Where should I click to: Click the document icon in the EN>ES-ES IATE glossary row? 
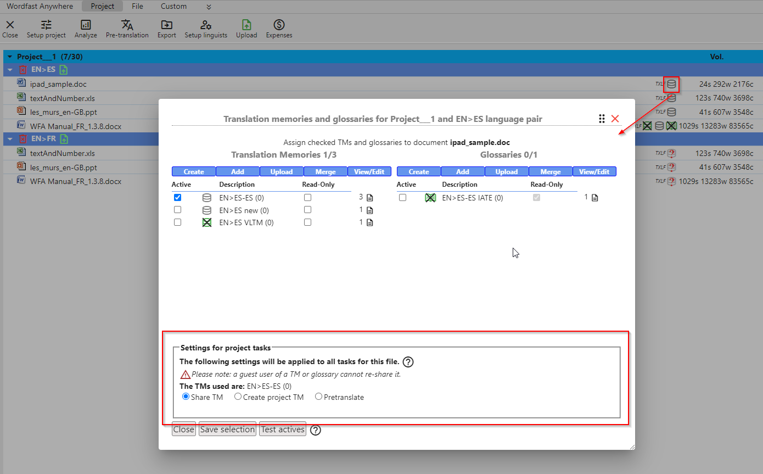[x=595, y=198]
